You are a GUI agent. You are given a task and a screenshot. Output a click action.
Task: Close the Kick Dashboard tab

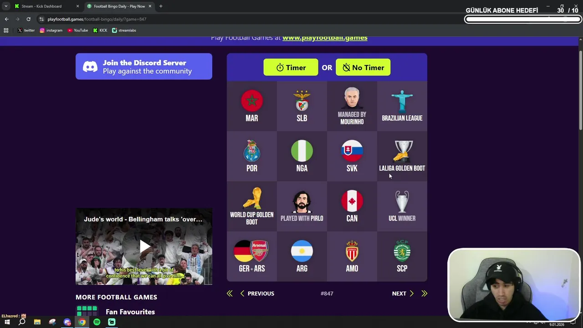(77, 6)
